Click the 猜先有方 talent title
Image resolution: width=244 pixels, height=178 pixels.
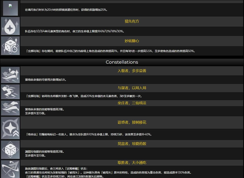132,21
